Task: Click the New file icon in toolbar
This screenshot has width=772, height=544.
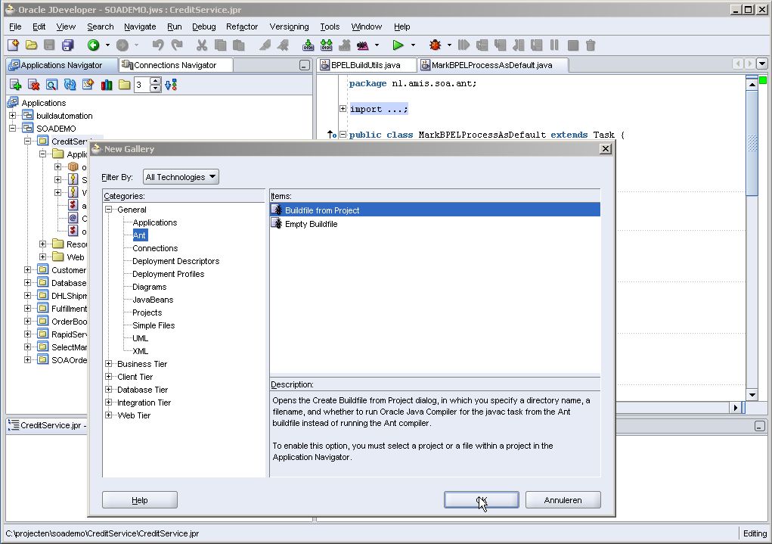Action: [13, 45]
